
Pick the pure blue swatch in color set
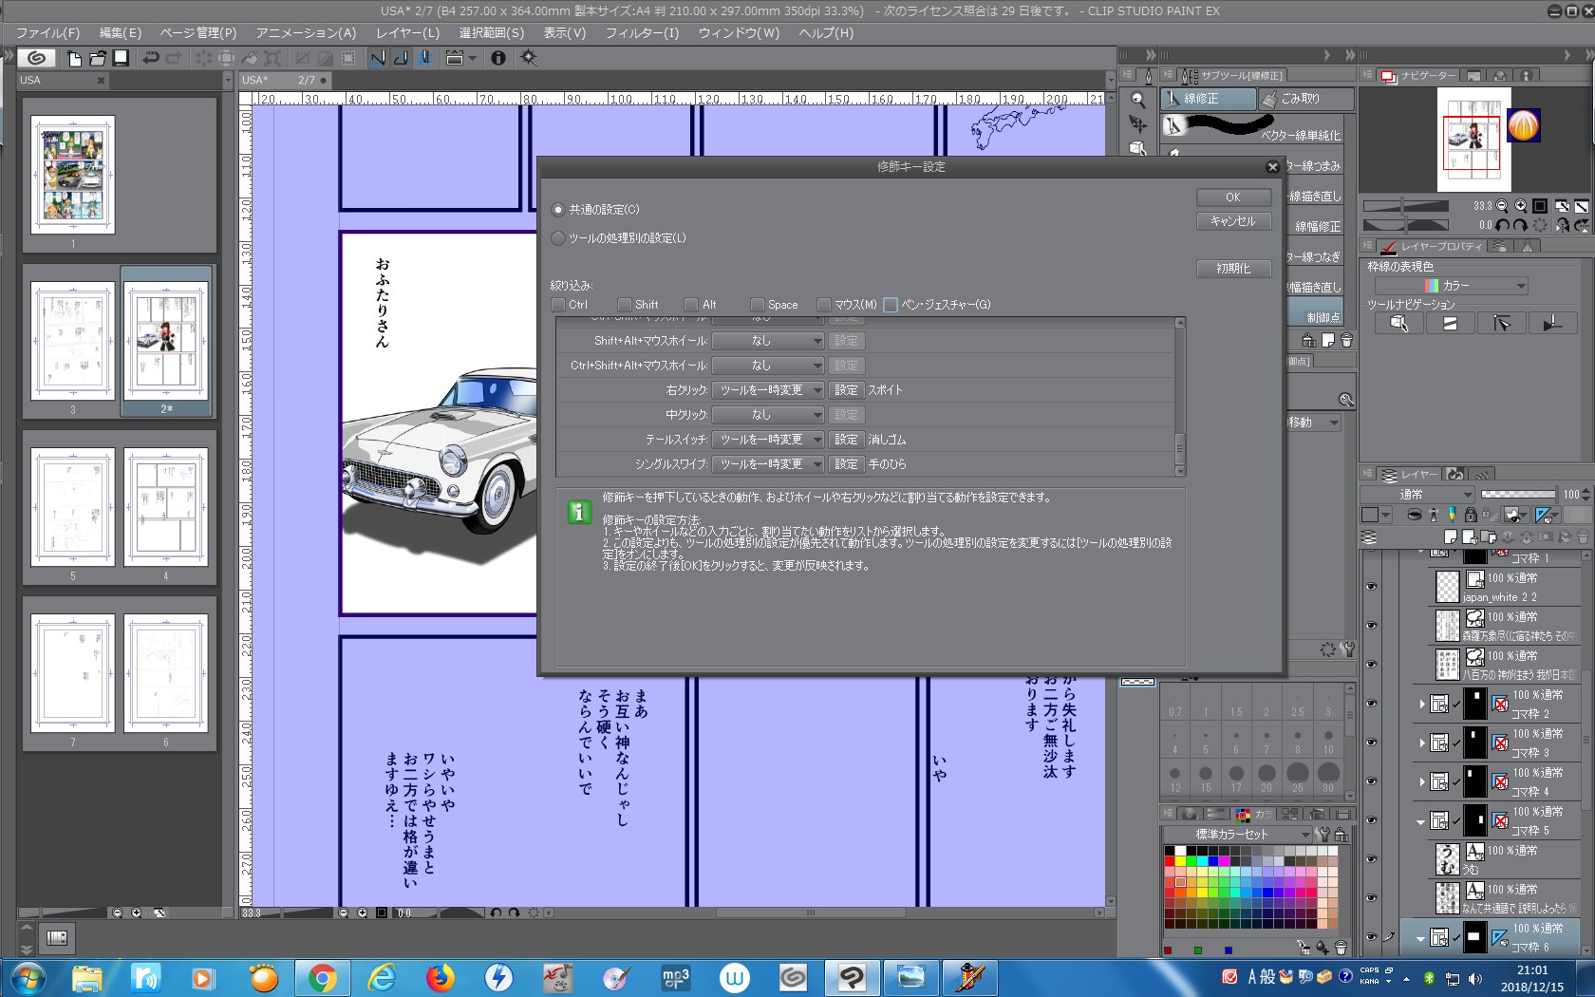coord(1212,861)
